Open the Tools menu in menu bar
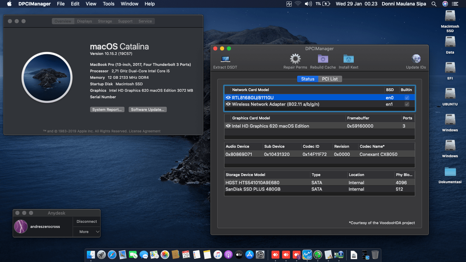The width and height of the screenshot is (466, 262). (108, 4)
